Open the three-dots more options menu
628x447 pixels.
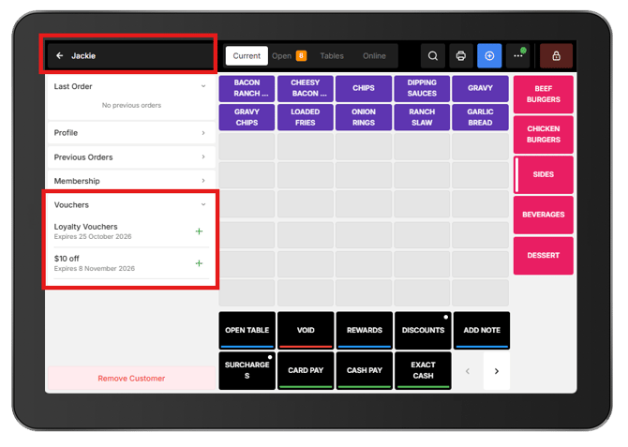point(518,55)
